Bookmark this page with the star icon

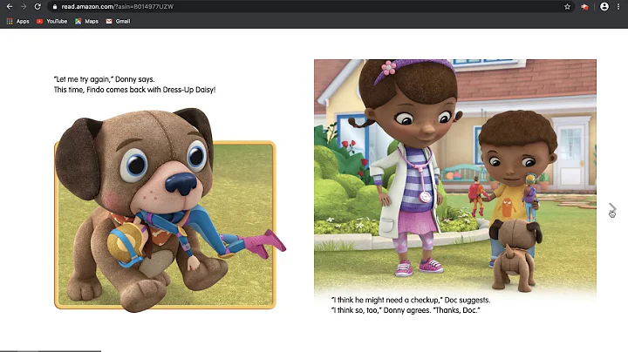[x=567, y=7]
